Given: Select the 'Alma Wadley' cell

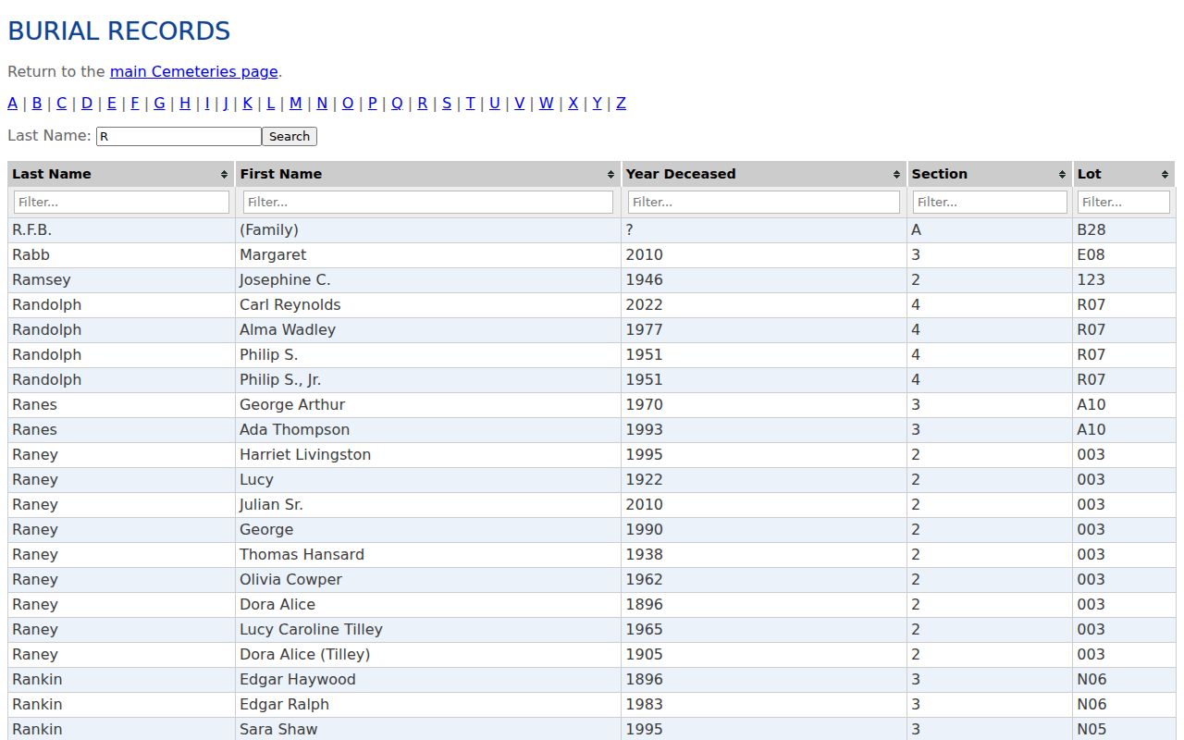Looking at the screenshot, I should pyautogui.click(x=428, y=330).
